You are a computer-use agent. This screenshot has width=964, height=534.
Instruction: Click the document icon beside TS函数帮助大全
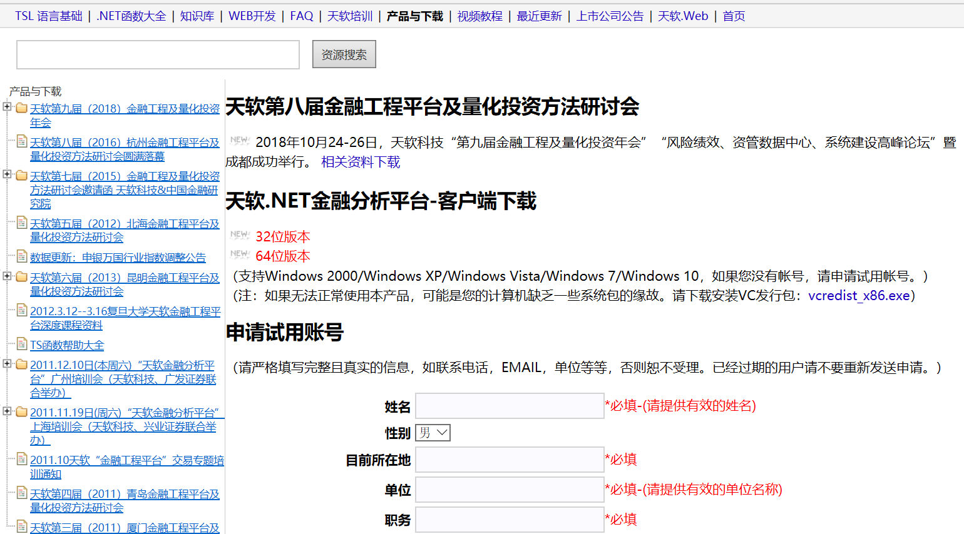(x=22, y=344)
